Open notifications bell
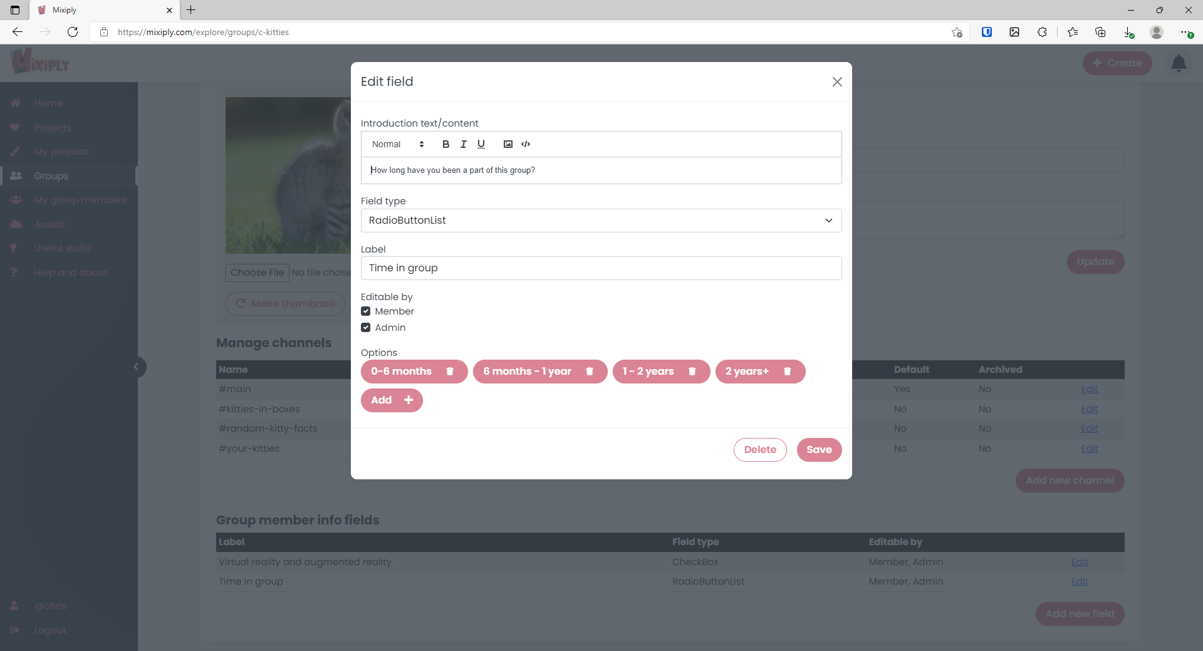 tap(1179, 63)
